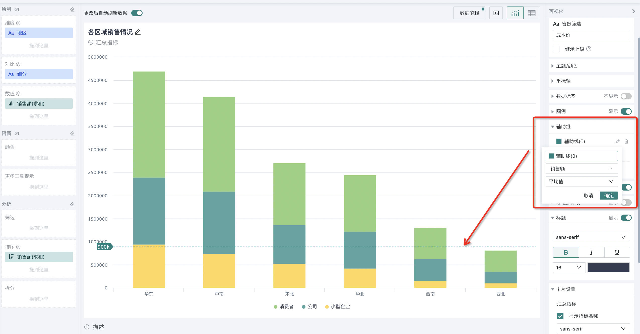Add 汇总指标 via plus icon
The image size is (640, 334).
point(91,42)
